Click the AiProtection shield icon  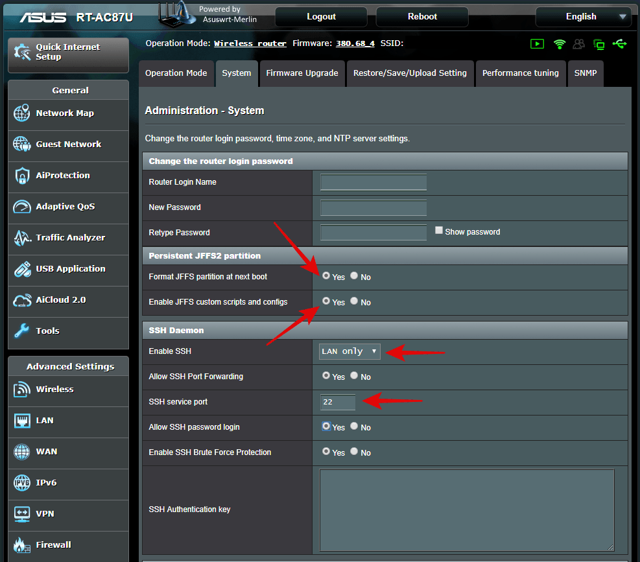tap(21, 176)
